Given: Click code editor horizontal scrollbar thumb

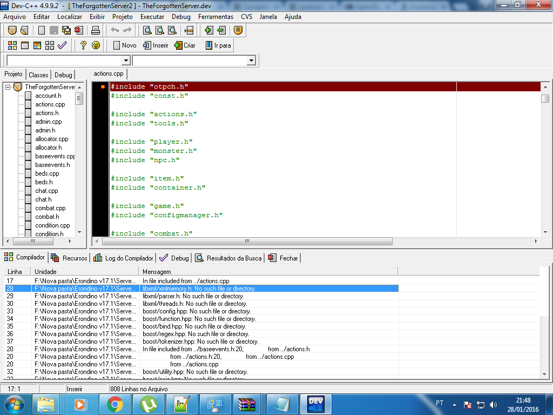Looking at the screenshot, I should click(x=247, y=242).
